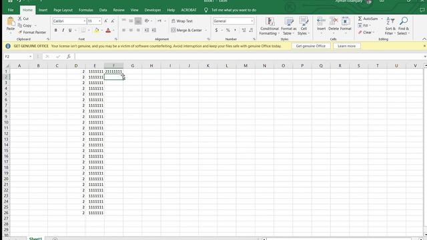Click the AutoSum sigma icon

360,19
